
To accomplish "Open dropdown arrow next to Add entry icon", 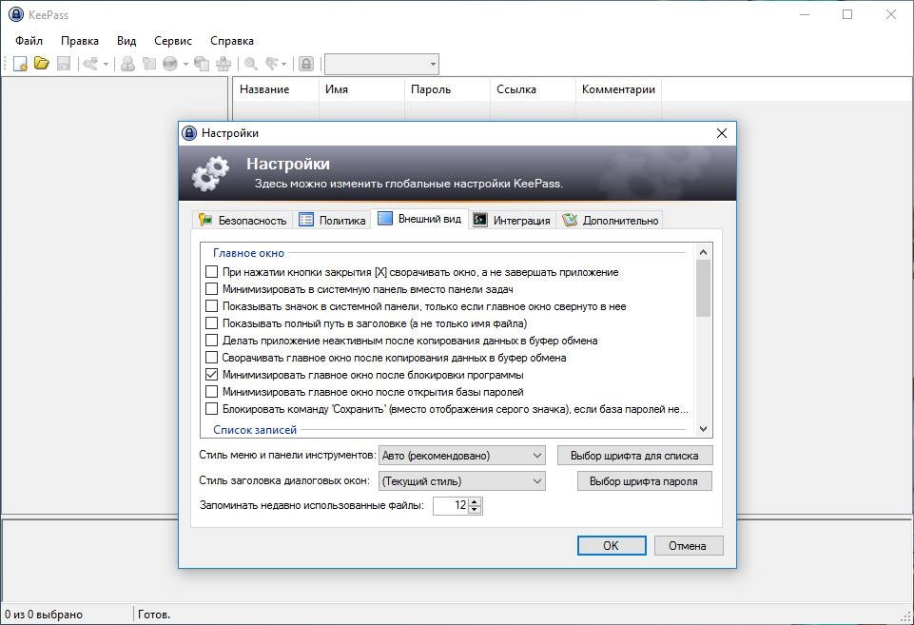I will (x=106, y=64).
